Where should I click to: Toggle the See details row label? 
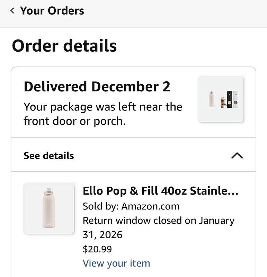[x=49, y=155]
